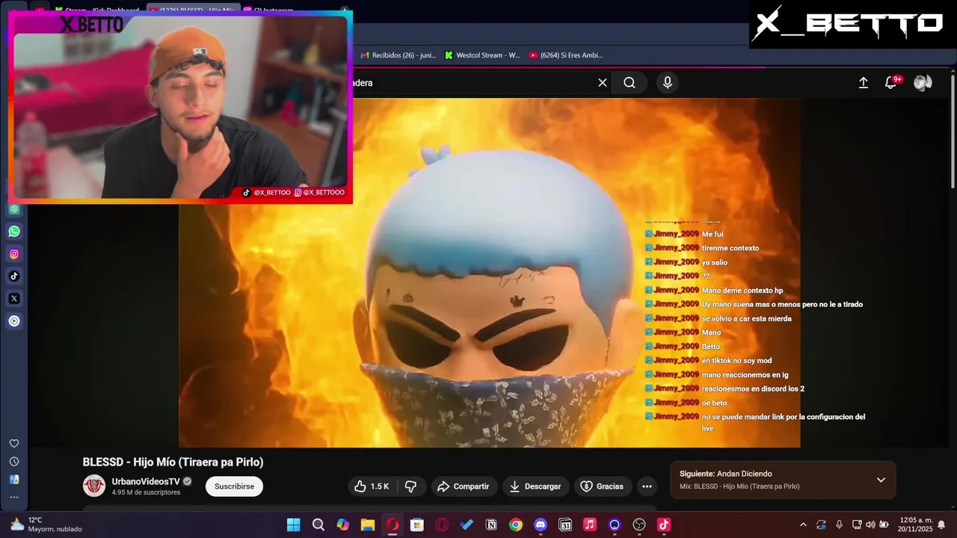The height and width of the screenshot is (538, 957).
Task: Open Microsoft Store from the taskbar
Action: pyautogui.click(x=417, y=525)
